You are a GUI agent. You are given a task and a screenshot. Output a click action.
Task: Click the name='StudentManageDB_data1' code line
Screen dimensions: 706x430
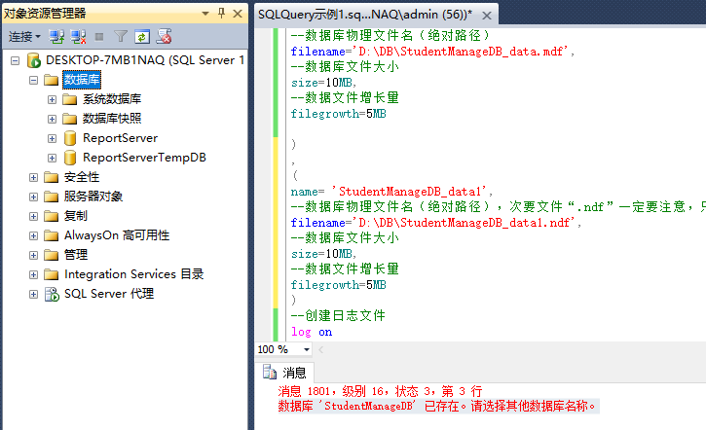point(391,192)
